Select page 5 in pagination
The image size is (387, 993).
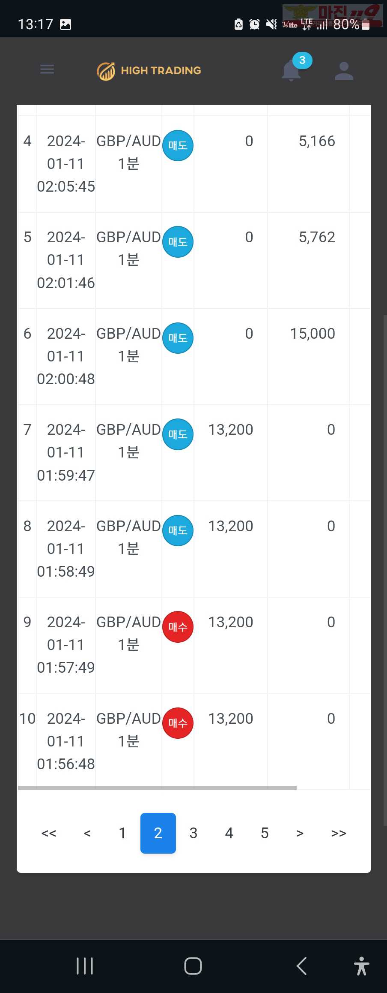265,833
